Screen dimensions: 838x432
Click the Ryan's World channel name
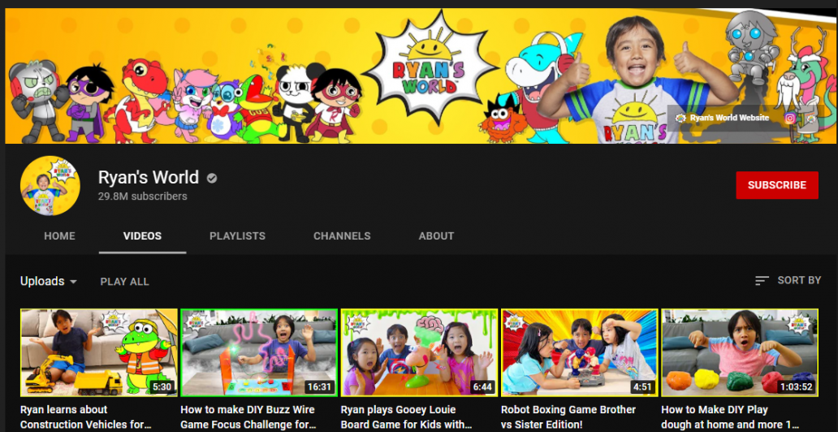[x=148, y=177]
